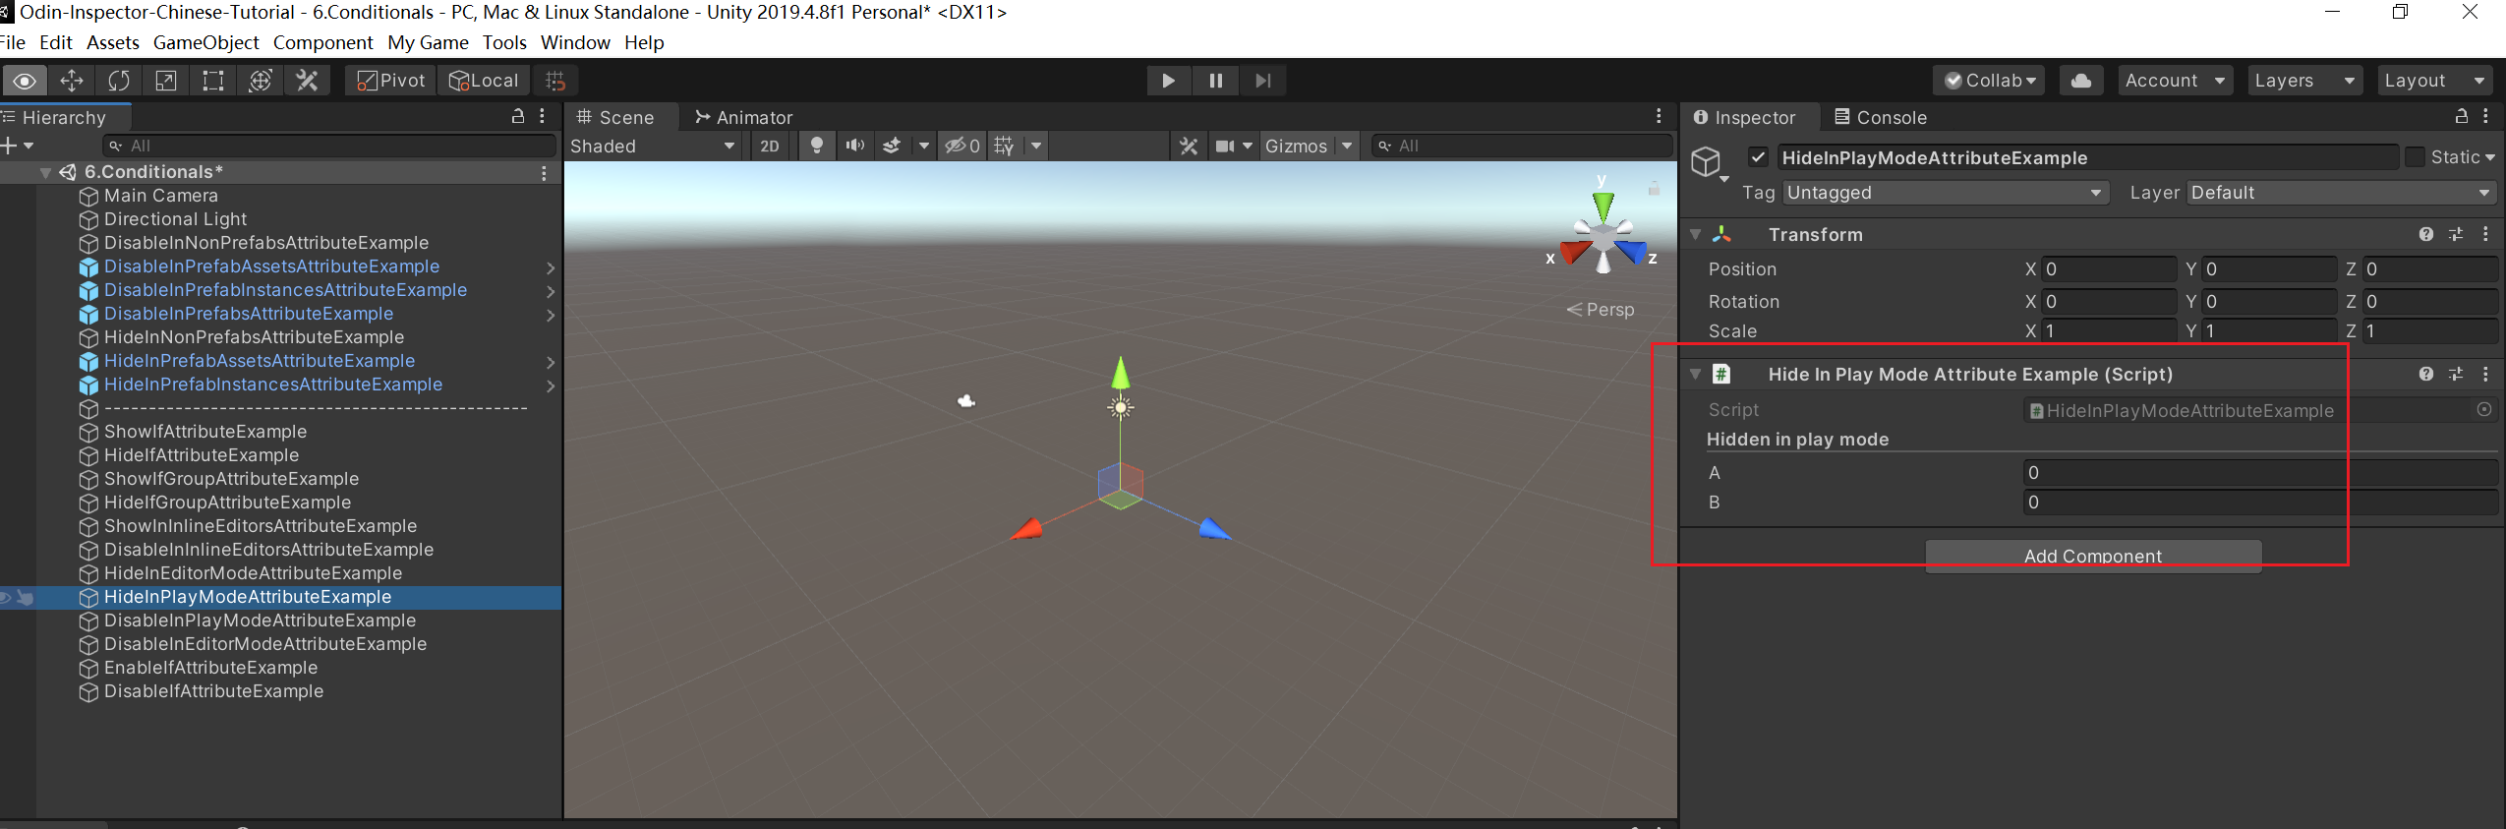2506x829 pixels.
Task: Toggle grid snapping icon in toolbar
Action: click(x=555, y=81)
